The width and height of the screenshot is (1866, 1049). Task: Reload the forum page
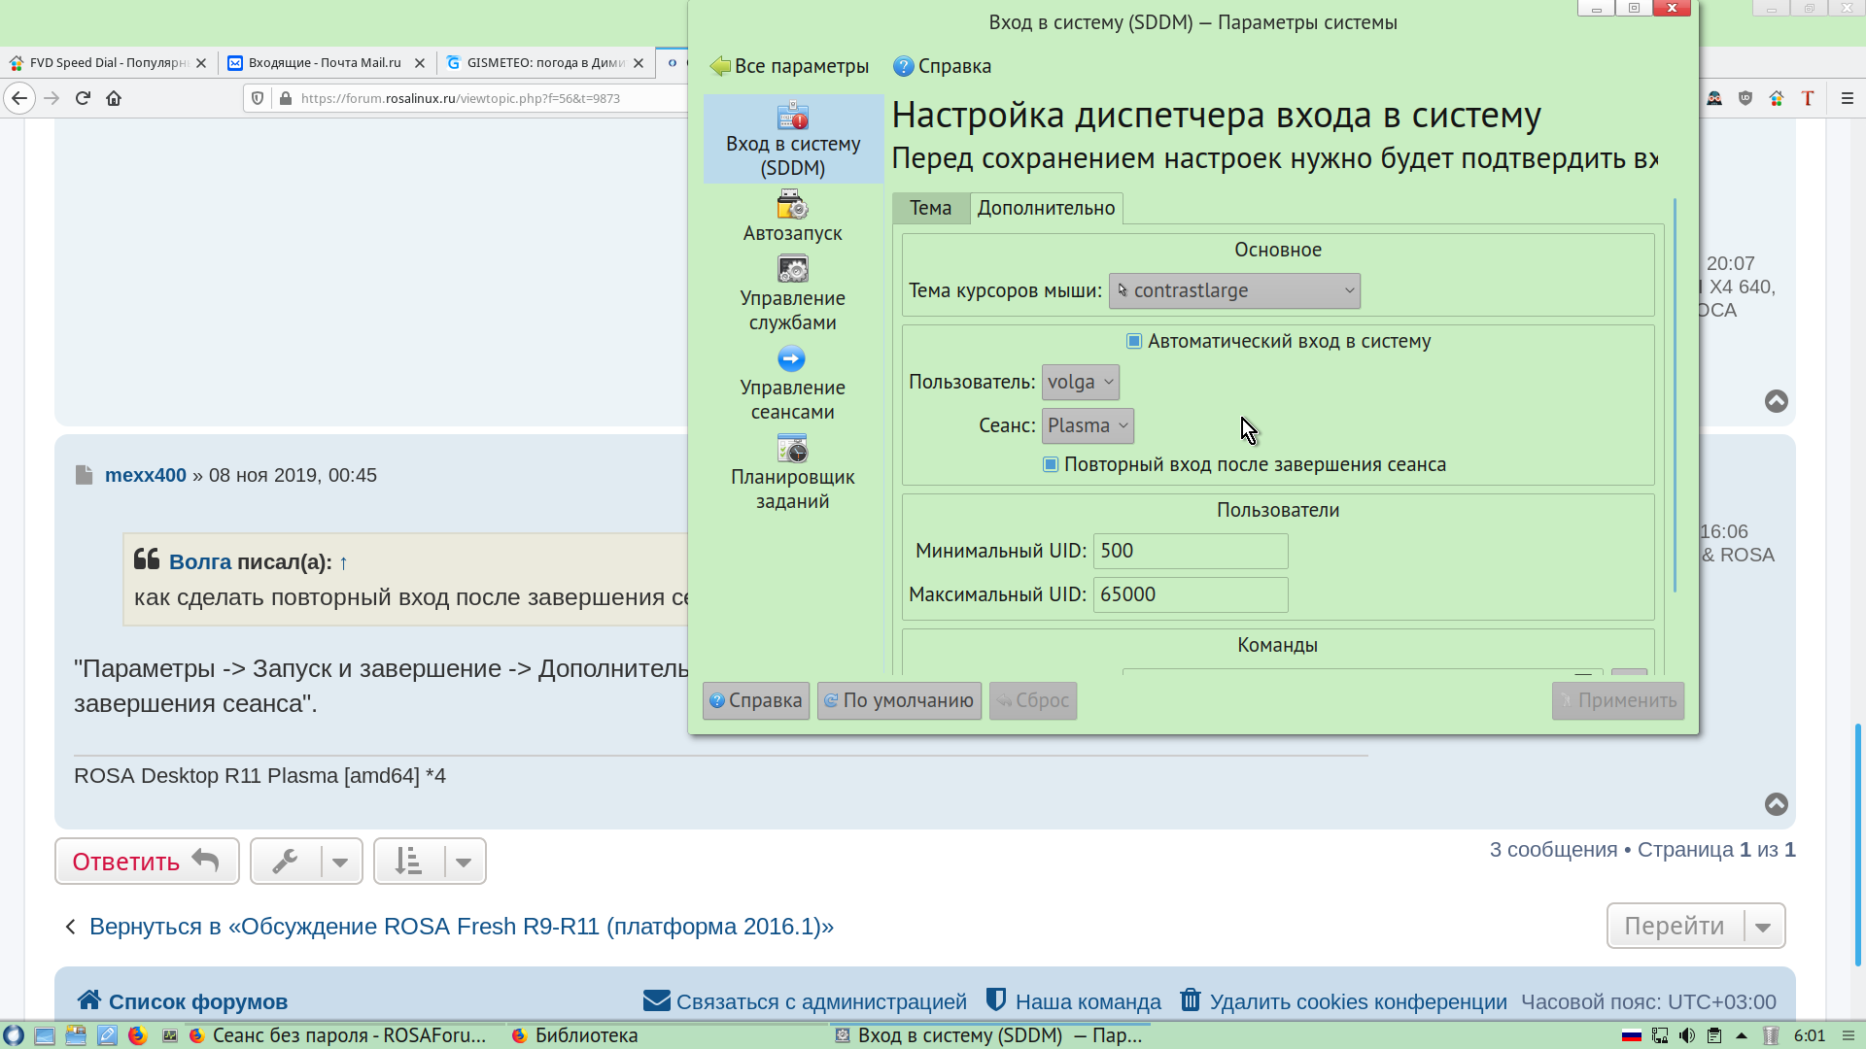pos(83,98)
